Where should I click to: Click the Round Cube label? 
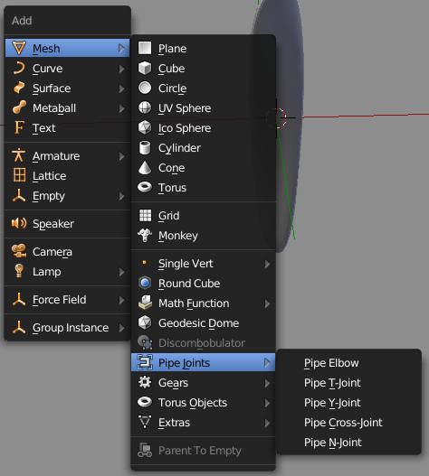click(x=189, y=284)
